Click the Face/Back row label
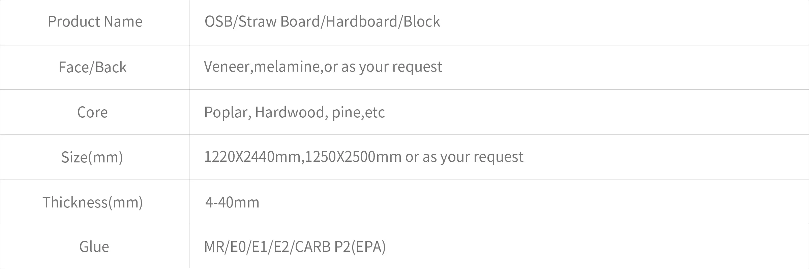This screenshot has height=269, width=809. tap(93, 67)
